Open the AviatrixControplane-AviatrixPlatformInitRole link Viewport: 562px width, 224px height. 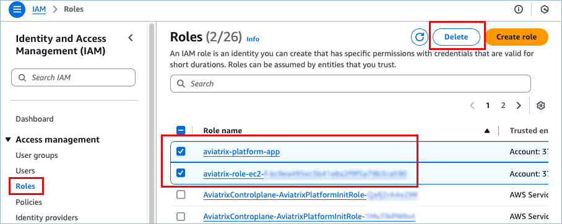coord(309,217)
